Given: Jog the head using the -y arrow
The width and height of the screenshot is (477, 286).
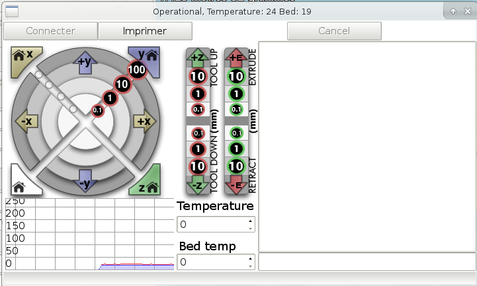Looking at the screenshot, I should tap(85, 182).
